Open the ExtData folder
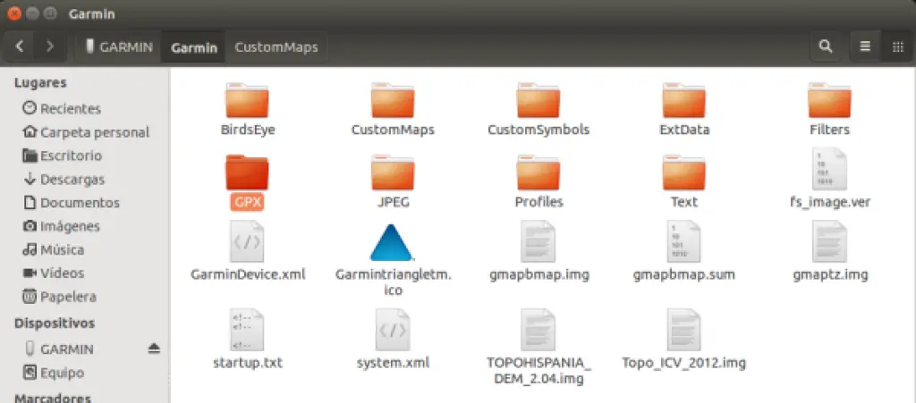 pyautogui.click(x=683, y=100)
